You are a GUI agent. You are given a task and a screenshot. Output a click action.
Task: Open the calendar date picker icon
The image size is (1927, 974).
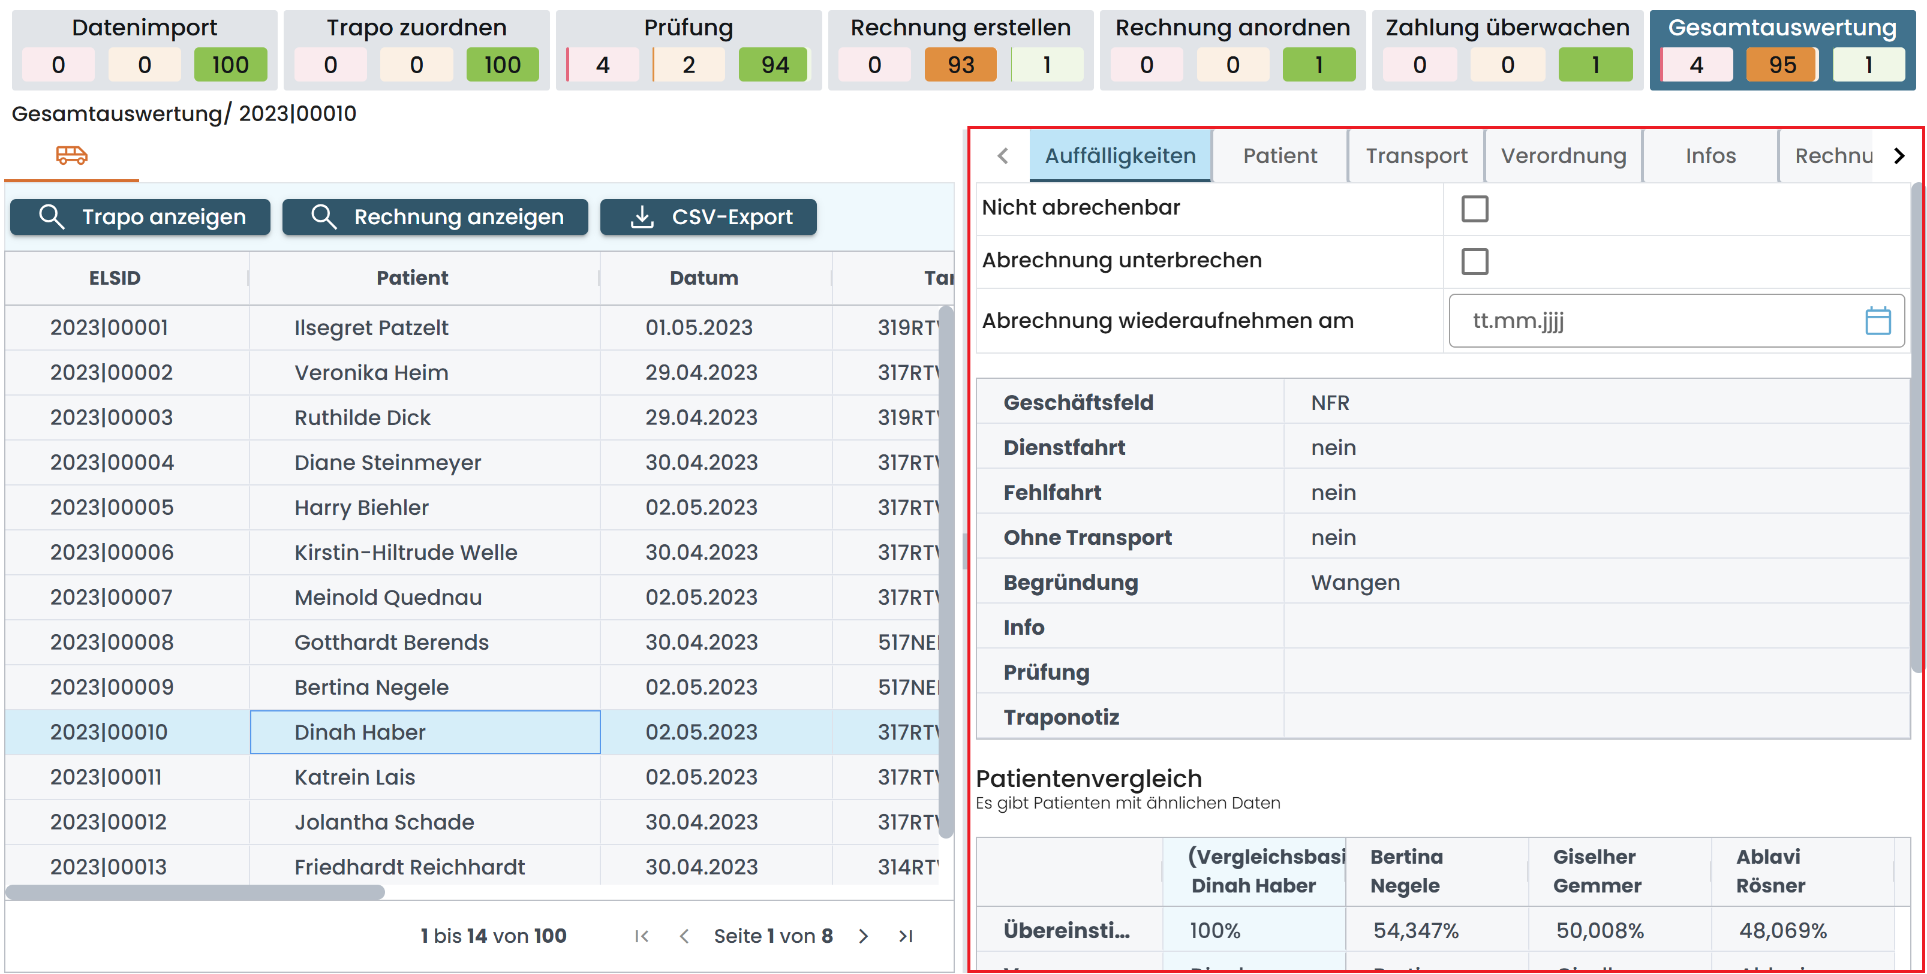coord(1877,321)
